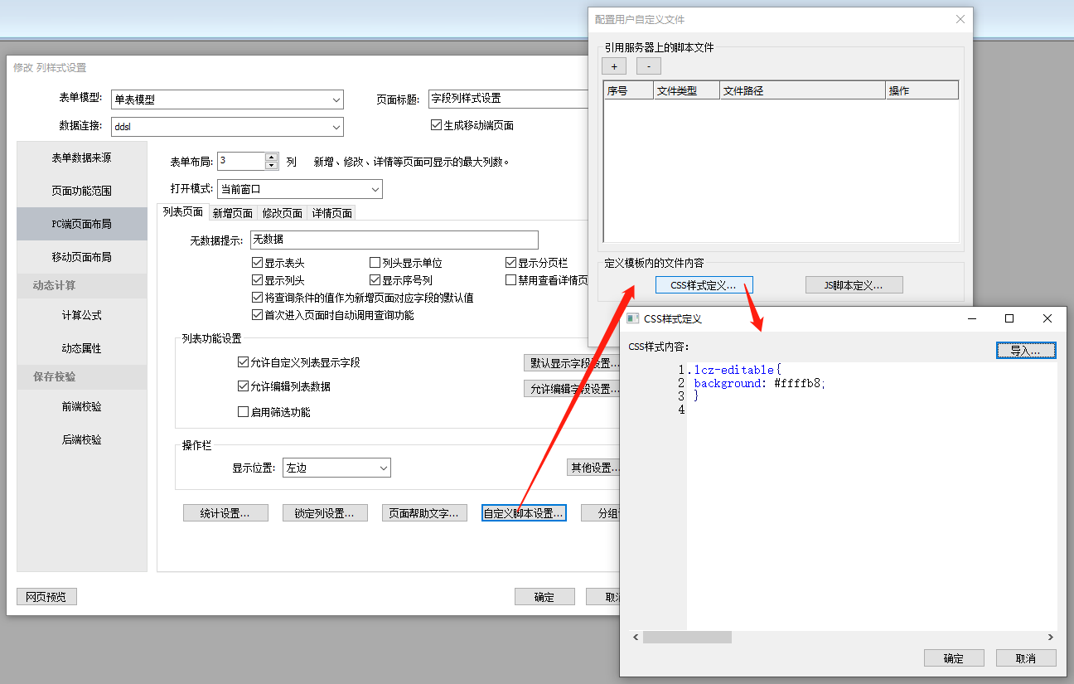Toggle the 生成移动端页面 checkbox
1074x684 pixels.
click(437, 125)
